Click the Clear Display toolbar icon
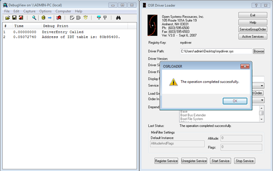Image resolution: width=273 pixels, height=171 pixels. tap(58, 18)
